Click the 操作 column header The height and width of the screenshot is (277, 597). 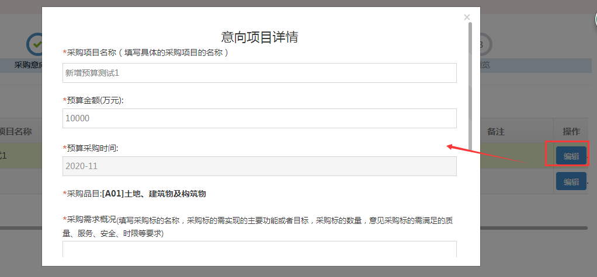point(571,132)
